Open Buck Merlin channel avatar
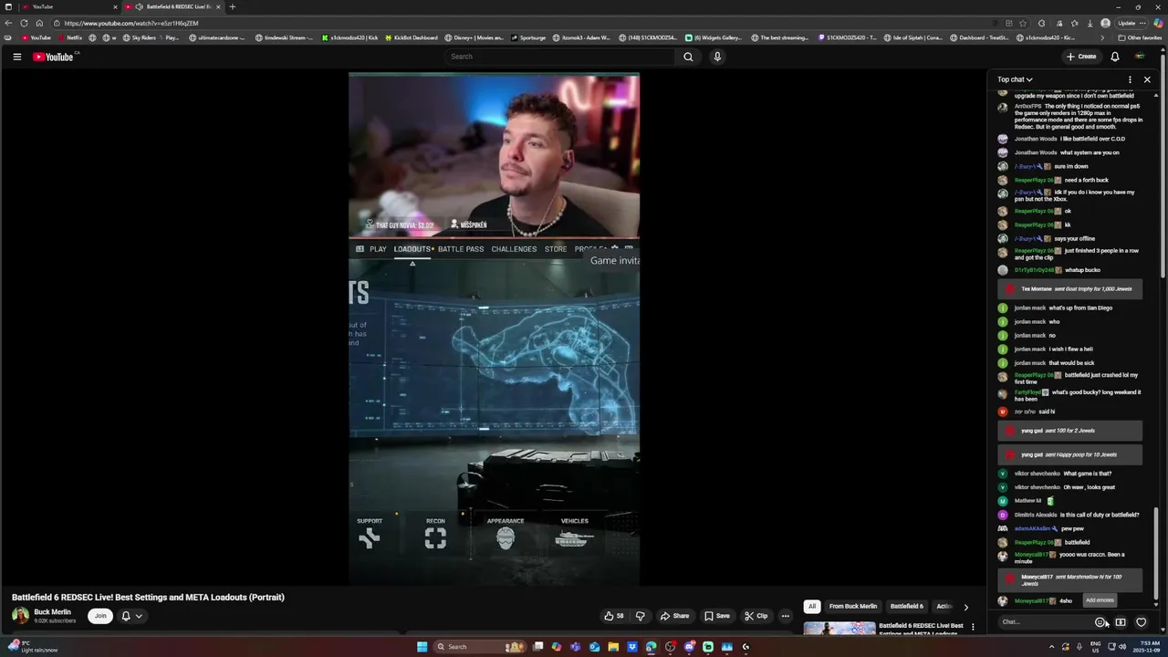This screenshot has height=657, width=1168. [20, 616]
